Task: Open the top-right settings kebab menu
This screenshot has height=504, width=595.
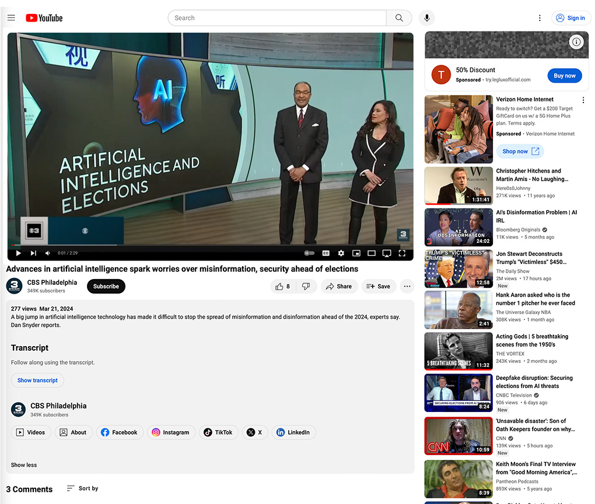Action: (540, 18)
